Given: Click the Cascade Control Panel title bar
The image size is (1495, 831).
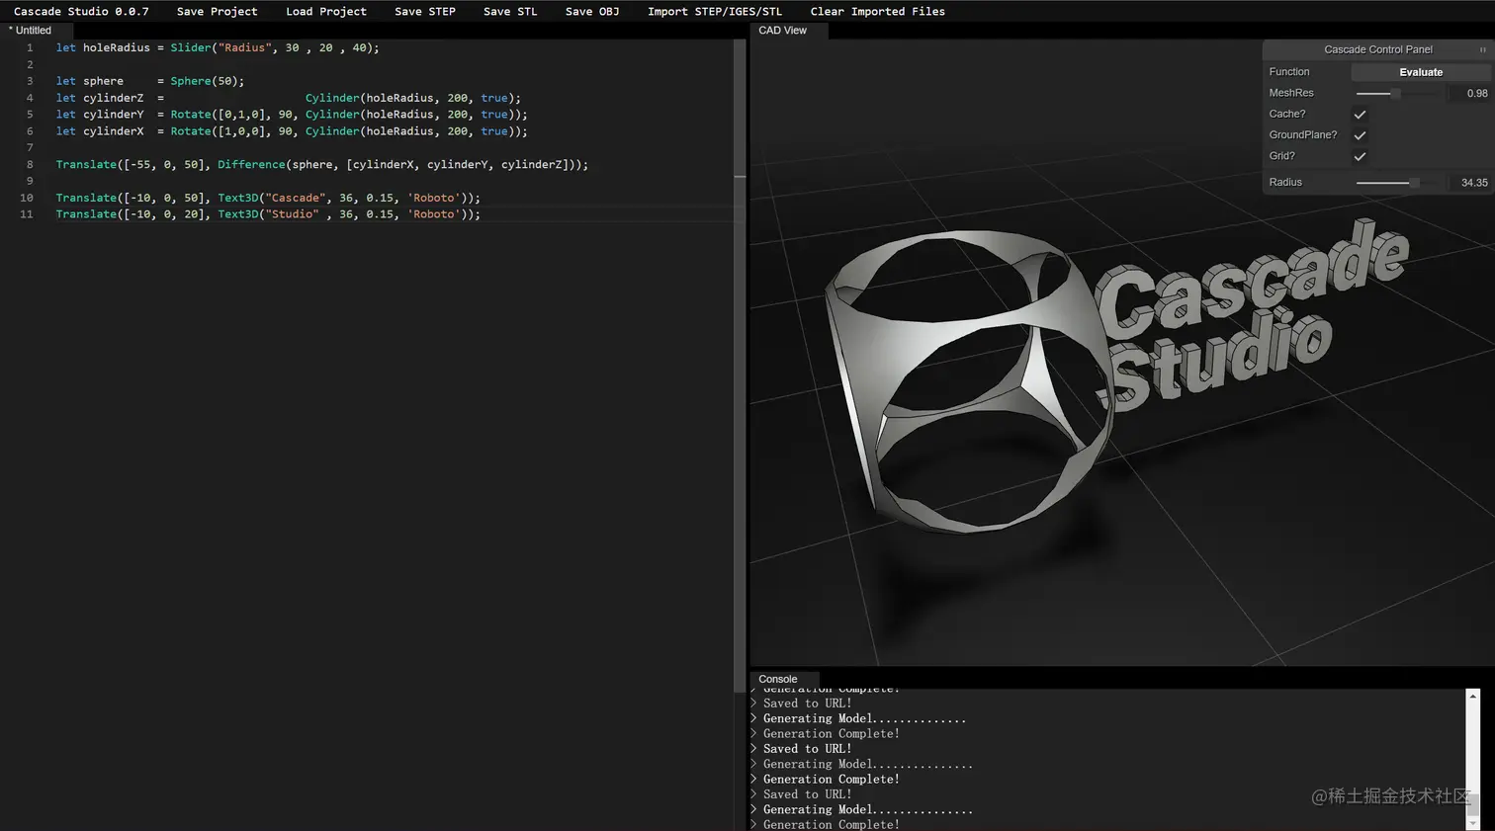Looking at the screenshot, I should 1377,49.
